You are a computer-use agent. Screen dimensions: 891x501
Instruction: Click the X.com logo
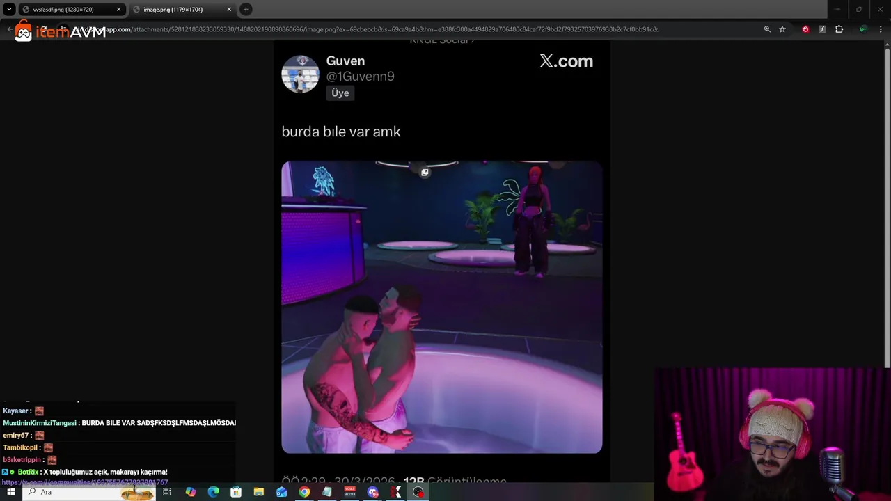(566, 61)
